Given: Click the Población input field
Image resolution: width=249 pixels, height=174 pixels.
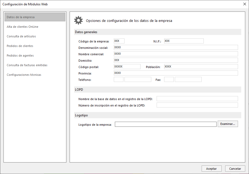Looking at the screenshot, I should [201, 66].
